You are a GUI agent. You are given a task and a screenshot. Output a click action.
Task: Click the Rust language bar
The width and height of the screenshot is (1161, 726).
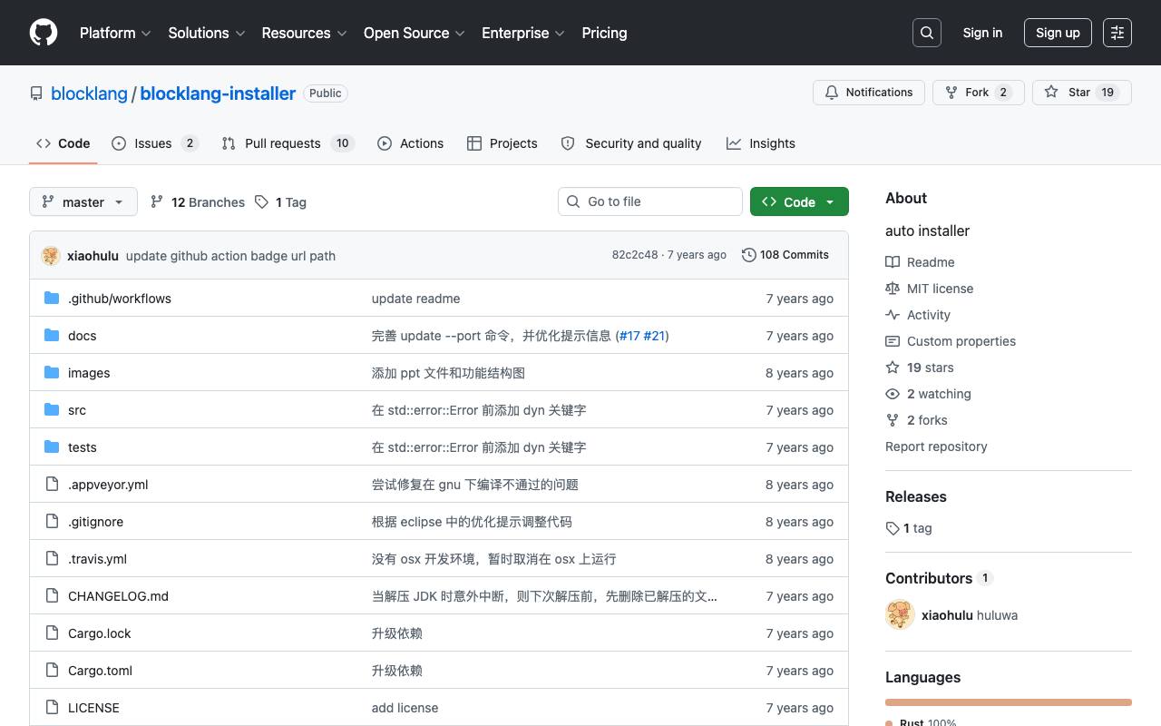pos(1009,702)
